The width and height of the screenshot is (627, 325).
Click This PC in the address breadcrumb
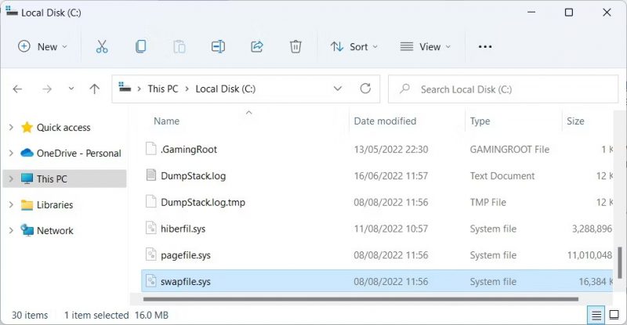(x=162, y=89)
